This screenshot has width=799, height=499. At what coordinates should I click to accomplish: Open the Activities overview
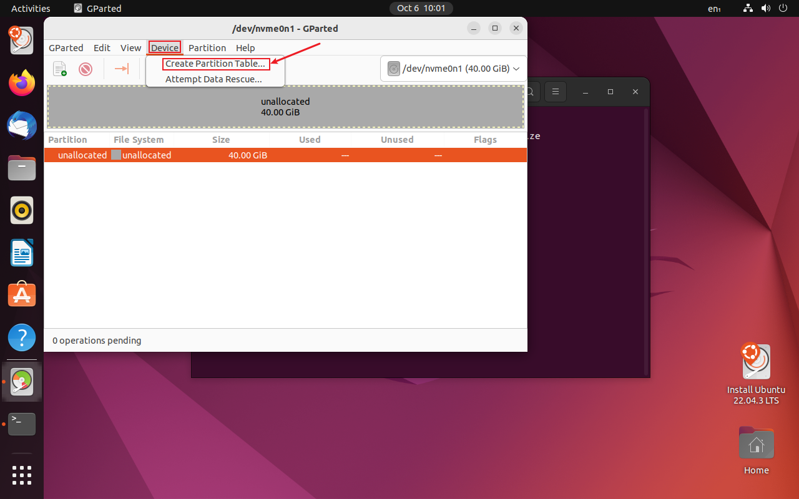pos(31,8)
